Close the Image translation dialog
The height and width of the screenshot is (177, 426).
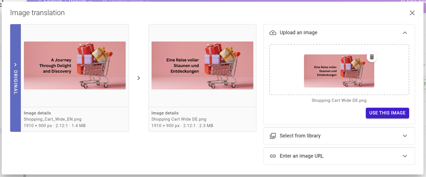tap(412, 13)
